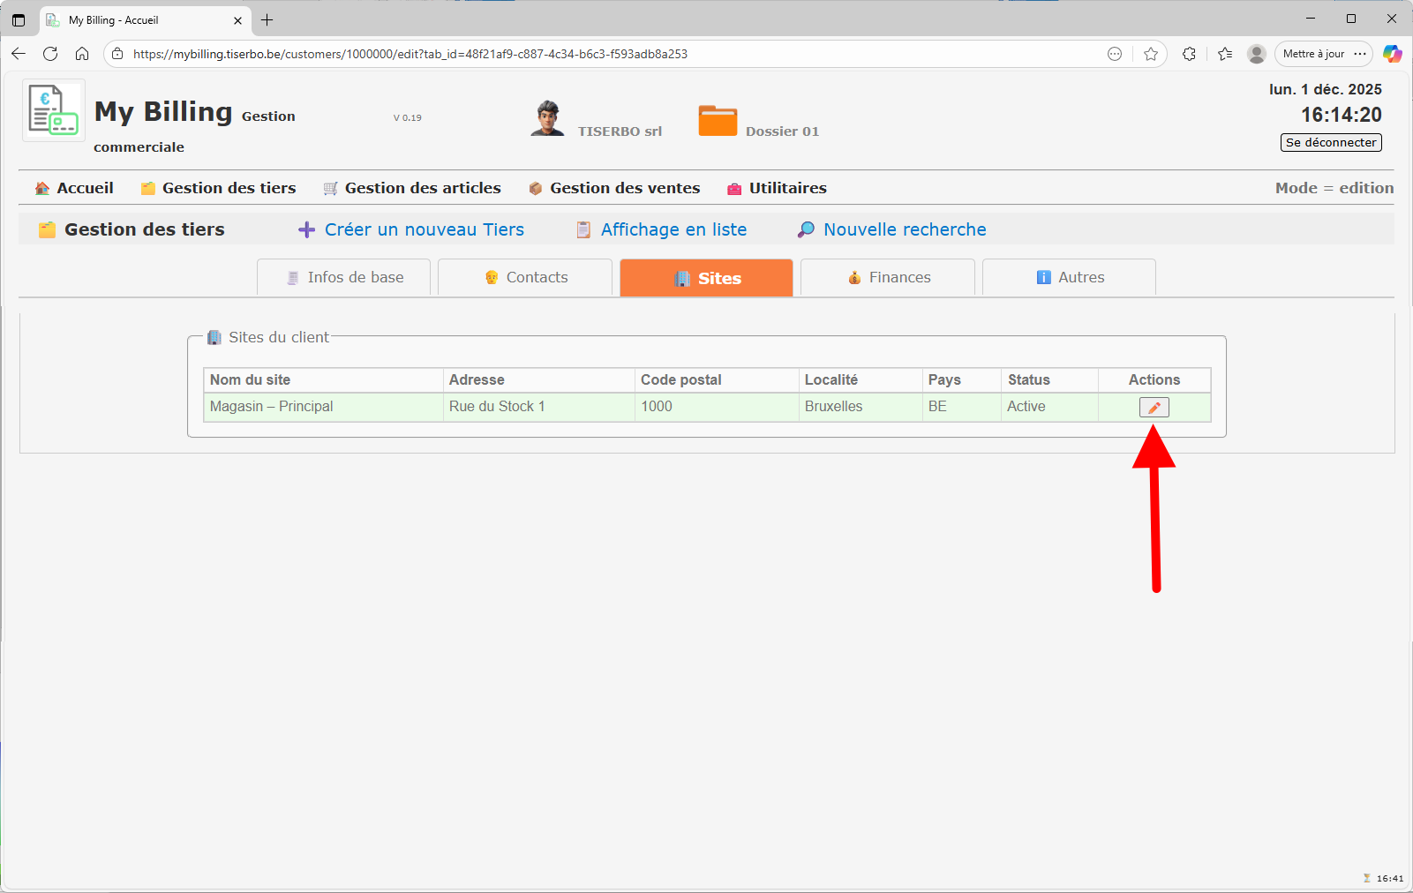1413x893 pixels.
Task: Click the browser address bar URL
Action: tap(410, 54)
